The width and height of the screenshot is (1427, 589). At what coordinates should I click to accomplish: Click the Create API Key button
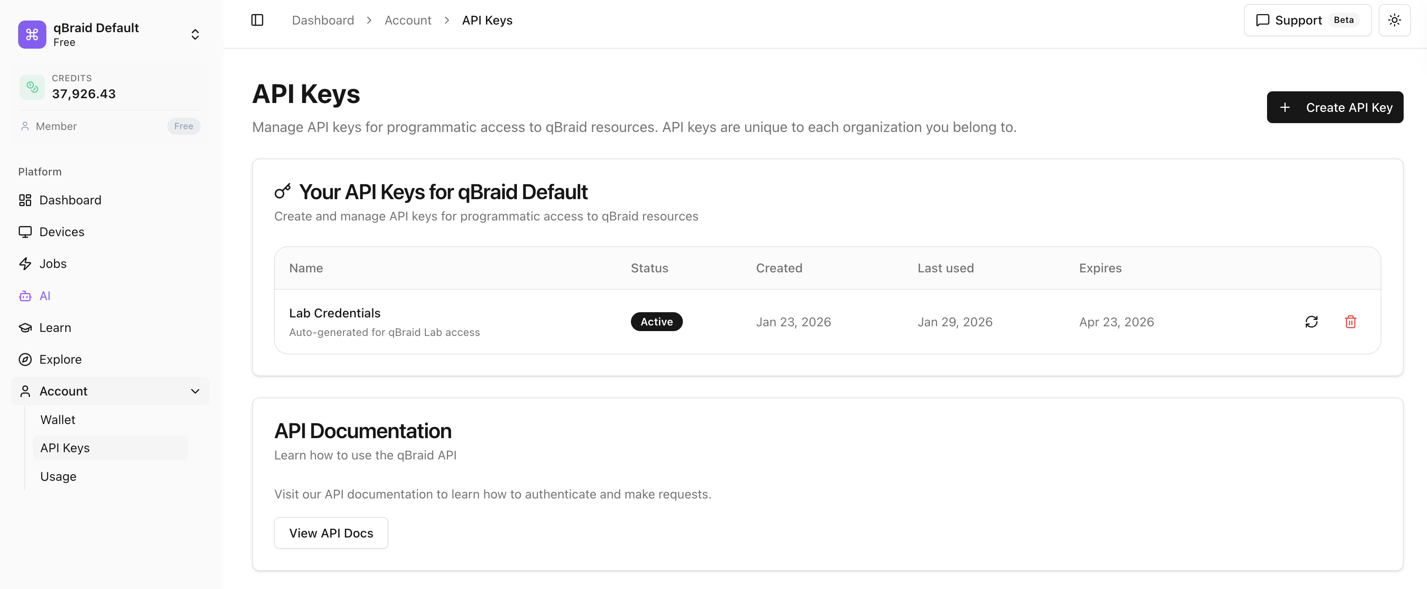click(x=1335, y=107)
